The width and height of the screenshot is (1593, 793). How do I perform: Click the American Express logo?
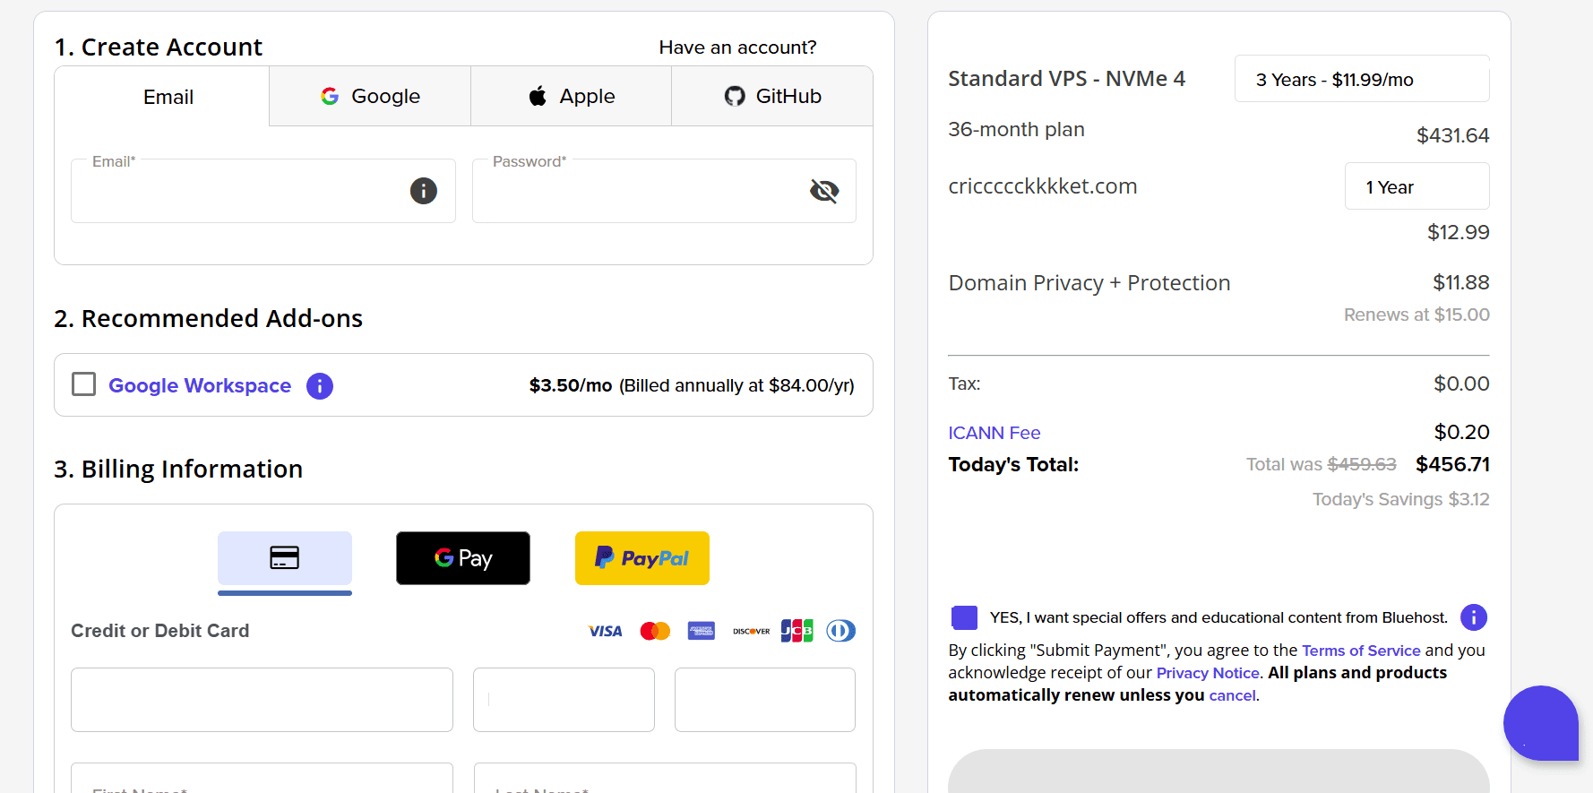pos(702,631)
